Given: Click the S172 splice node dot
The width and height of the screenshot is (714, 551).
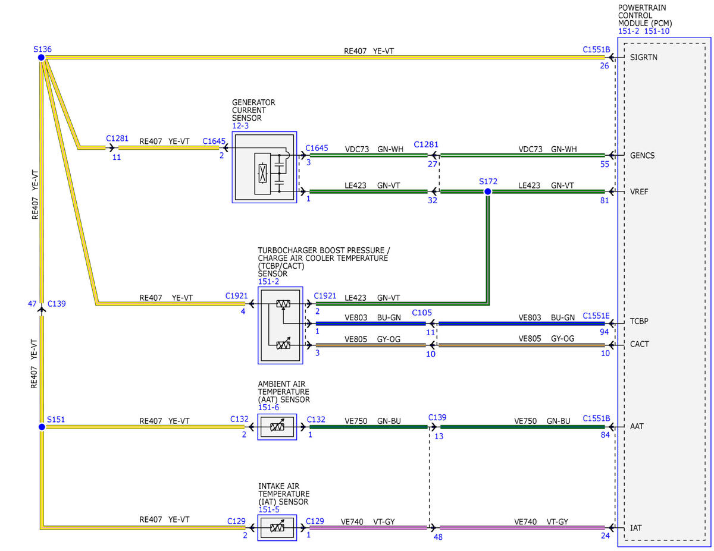Looking at the screenshot, I should pos(488,191).
